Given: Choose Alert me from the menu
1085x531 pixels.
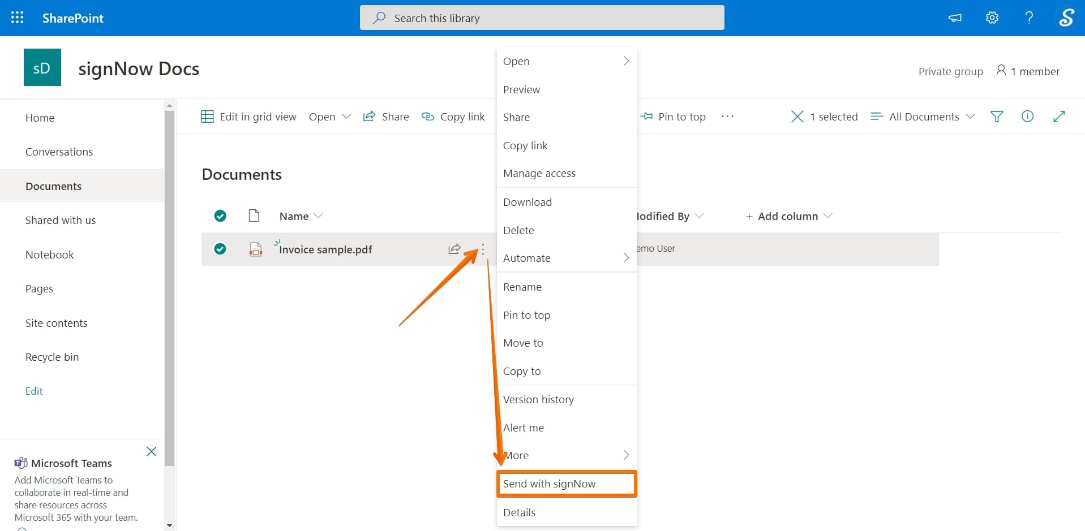Looking at the screenshot, I should [567, 428].
